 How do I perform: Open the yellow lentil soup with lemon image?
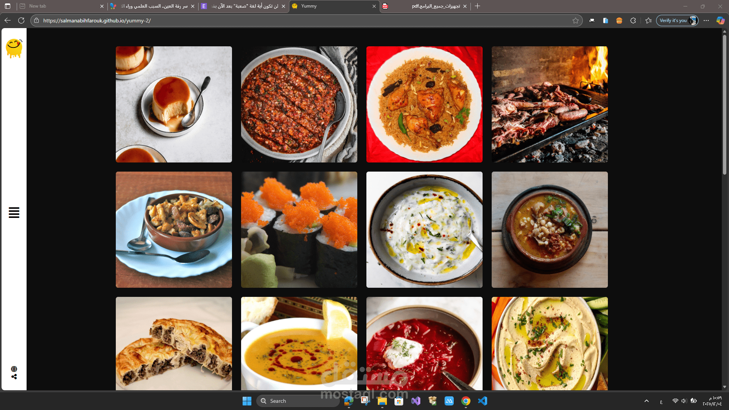coord(299,344)
